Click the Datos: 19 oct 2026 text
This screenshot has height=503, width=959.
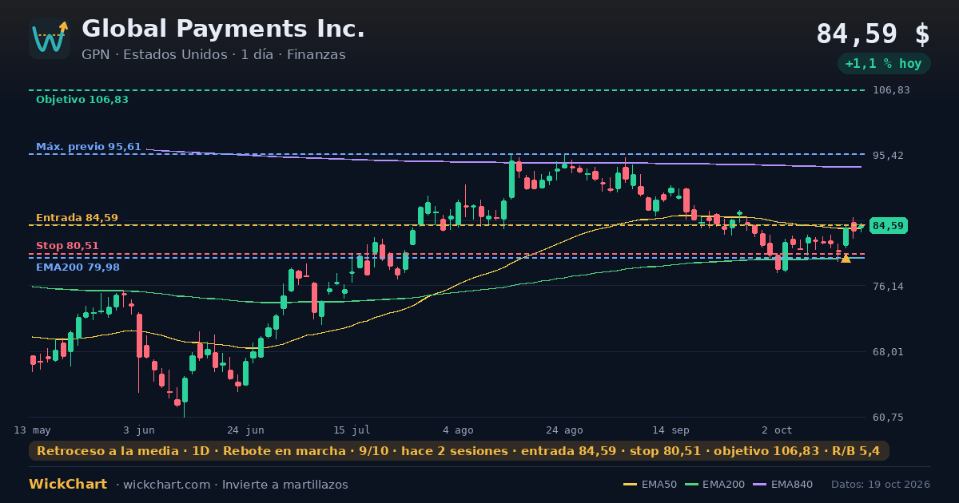(x=881, y=485)
